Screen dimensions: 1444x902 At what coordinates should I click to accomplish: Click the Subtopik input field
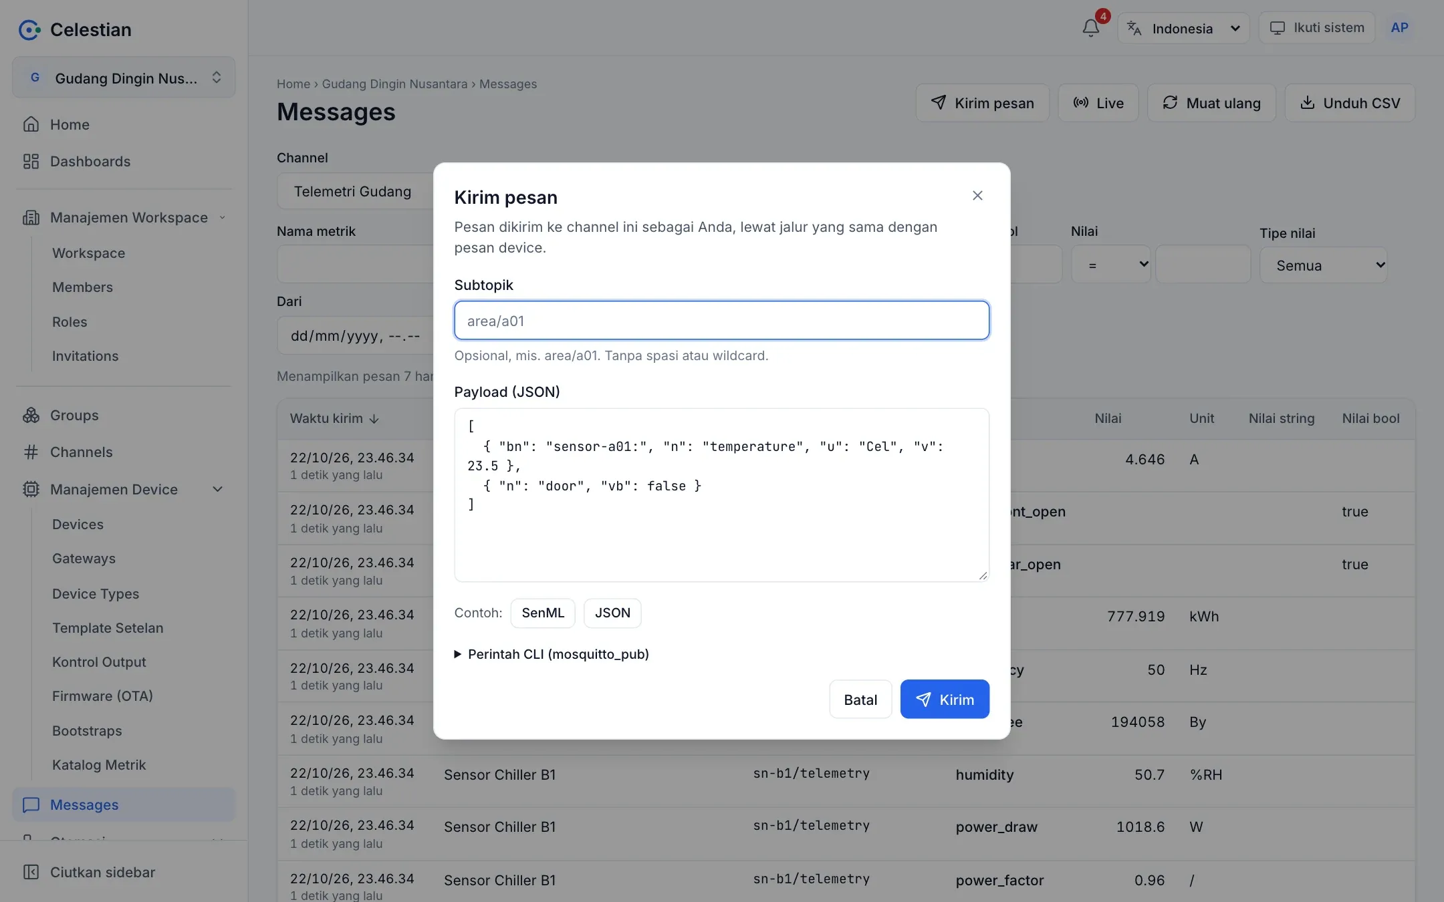(x=721, y=320)
